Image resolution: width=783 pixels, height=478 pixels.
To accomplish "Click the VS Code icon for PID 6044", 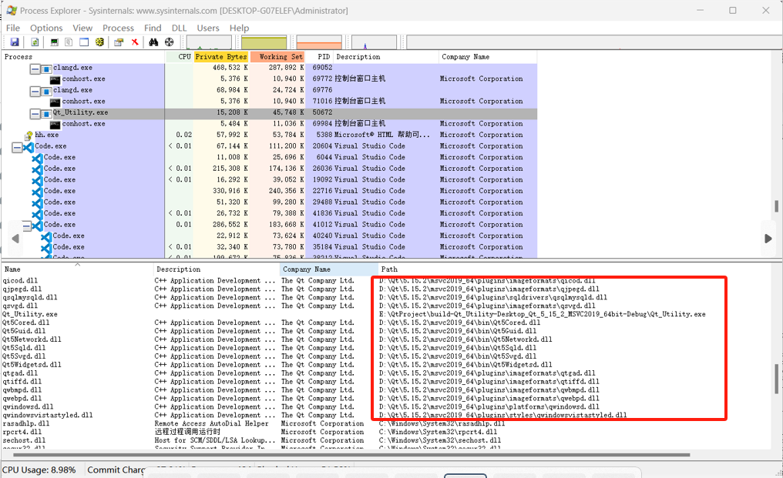I will point(38,158).
